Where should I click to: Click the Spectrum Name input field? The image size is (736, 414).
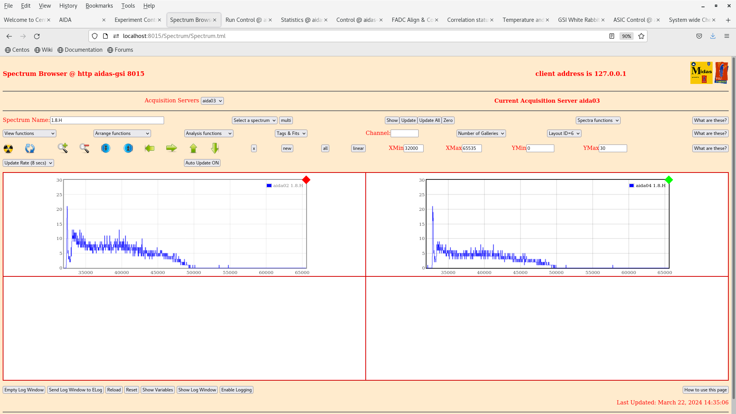(107, 120)
